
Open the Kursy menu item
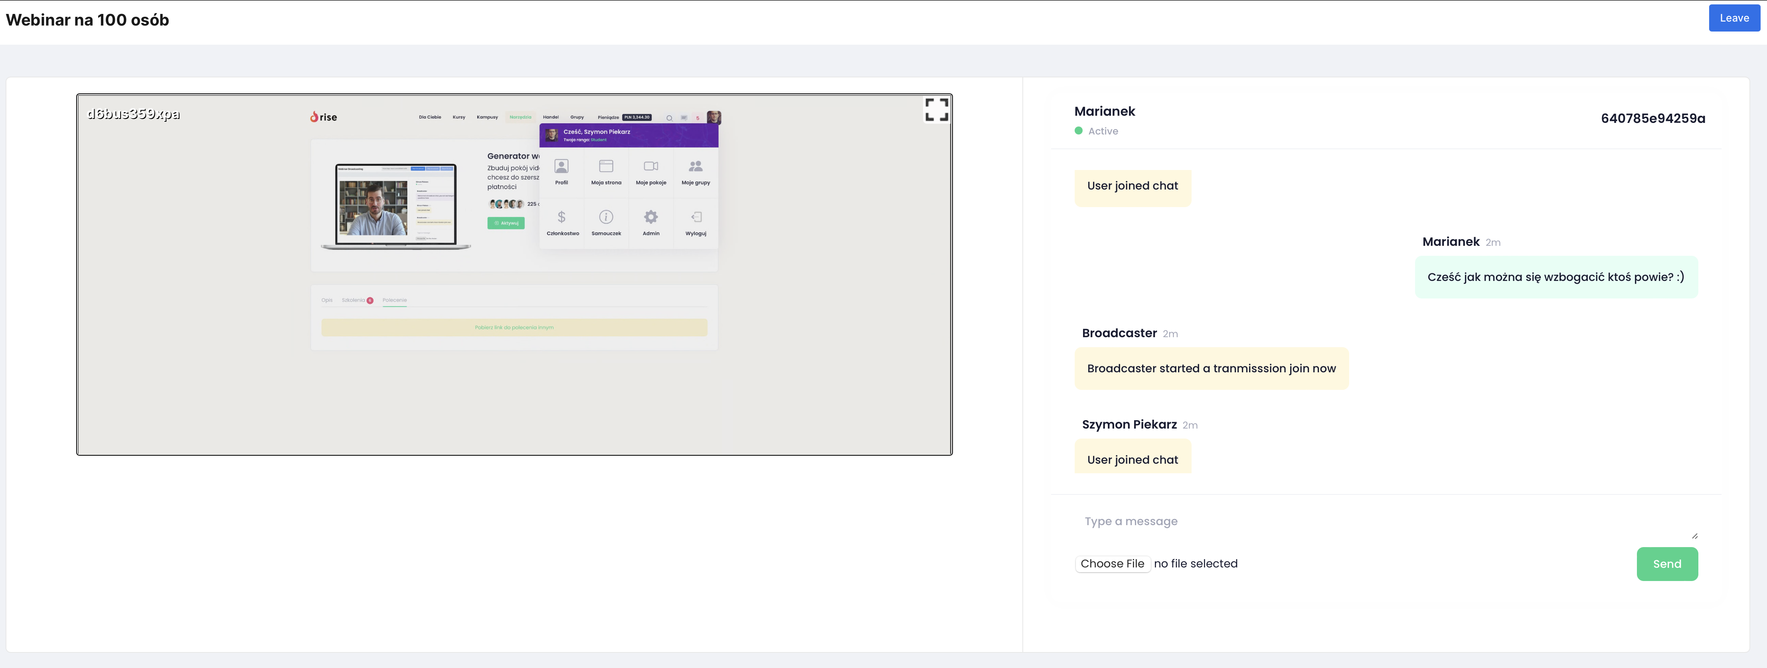click(459, 117)
